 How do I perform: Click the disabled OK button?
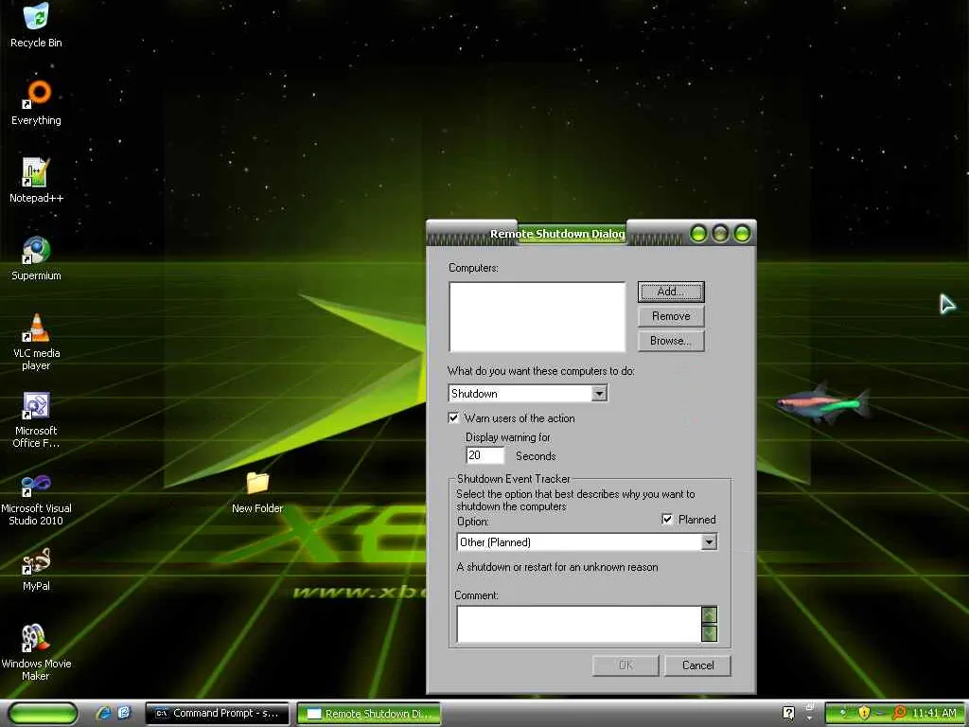[625, 665]
